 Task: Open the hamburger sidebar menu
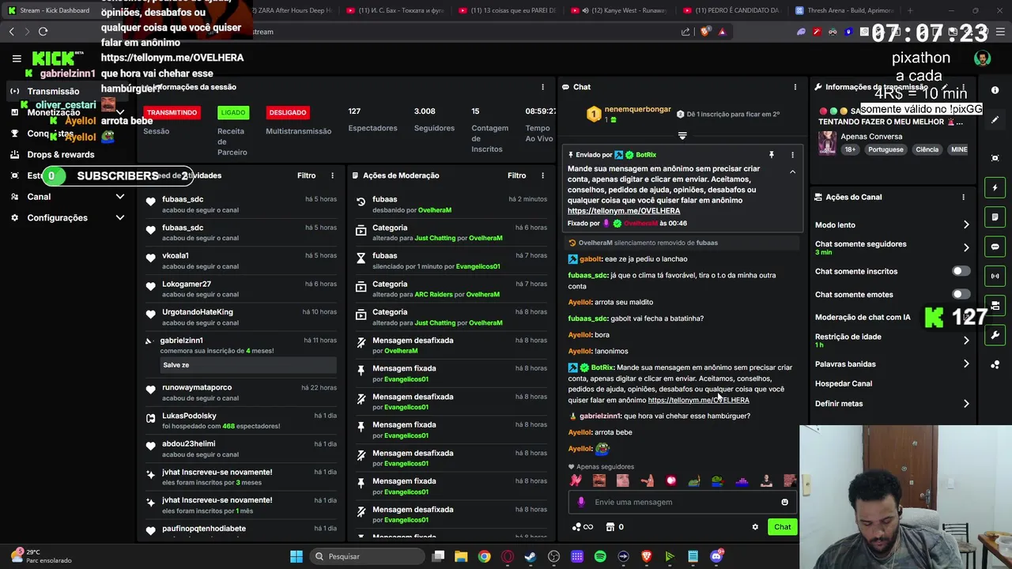pyautogui.click(x=17, y=58)
